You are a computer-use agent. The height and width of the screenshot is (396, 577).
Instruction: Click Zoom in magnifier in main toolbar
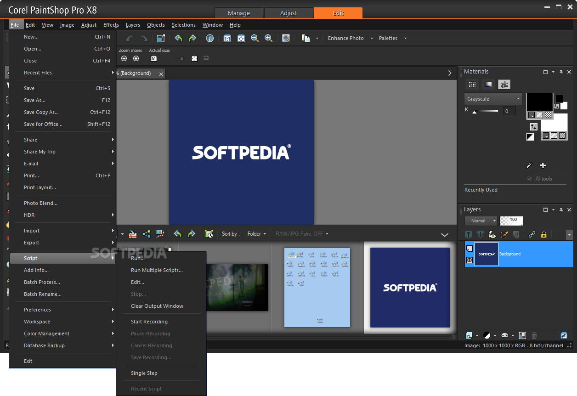coord(269,38)
